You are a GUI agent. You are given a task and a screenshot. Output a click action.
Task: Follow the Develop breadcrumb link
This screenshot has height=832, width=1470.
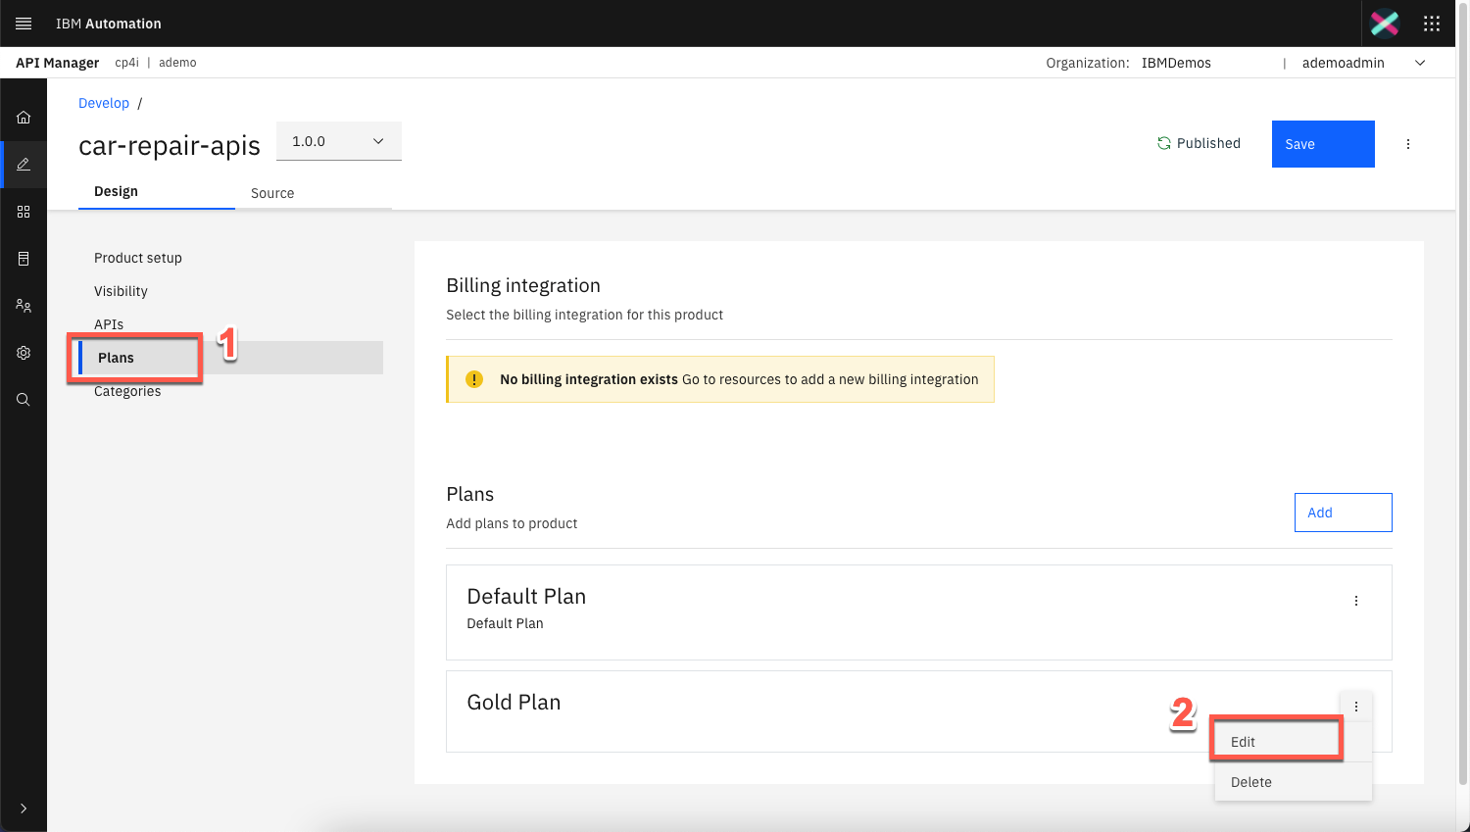(104, 103)
